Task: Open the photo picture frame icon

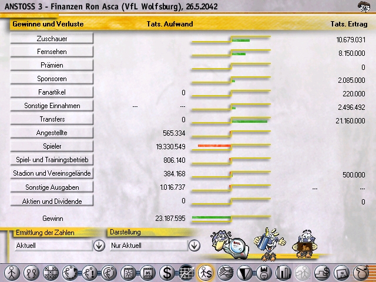Action: coord(341,273)
